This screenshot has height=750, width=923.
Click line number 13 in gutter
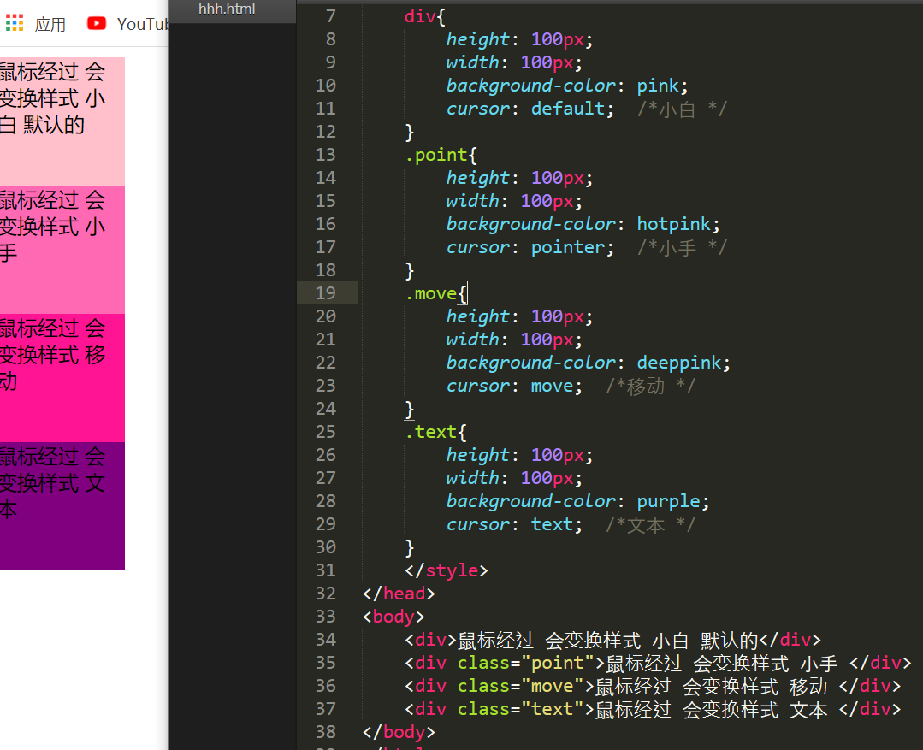point(326,155)
